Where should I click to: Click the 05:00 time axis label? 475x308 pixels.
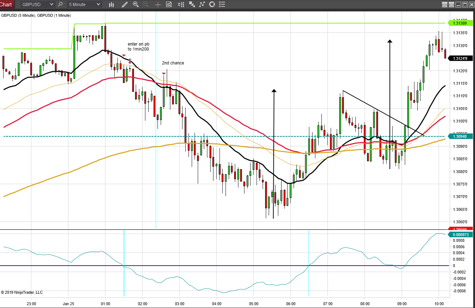click(253, 304)
